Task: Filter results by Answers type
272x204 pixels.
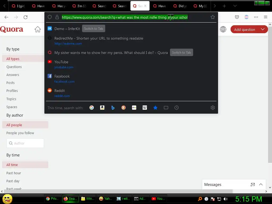Action: coord(13,75)
